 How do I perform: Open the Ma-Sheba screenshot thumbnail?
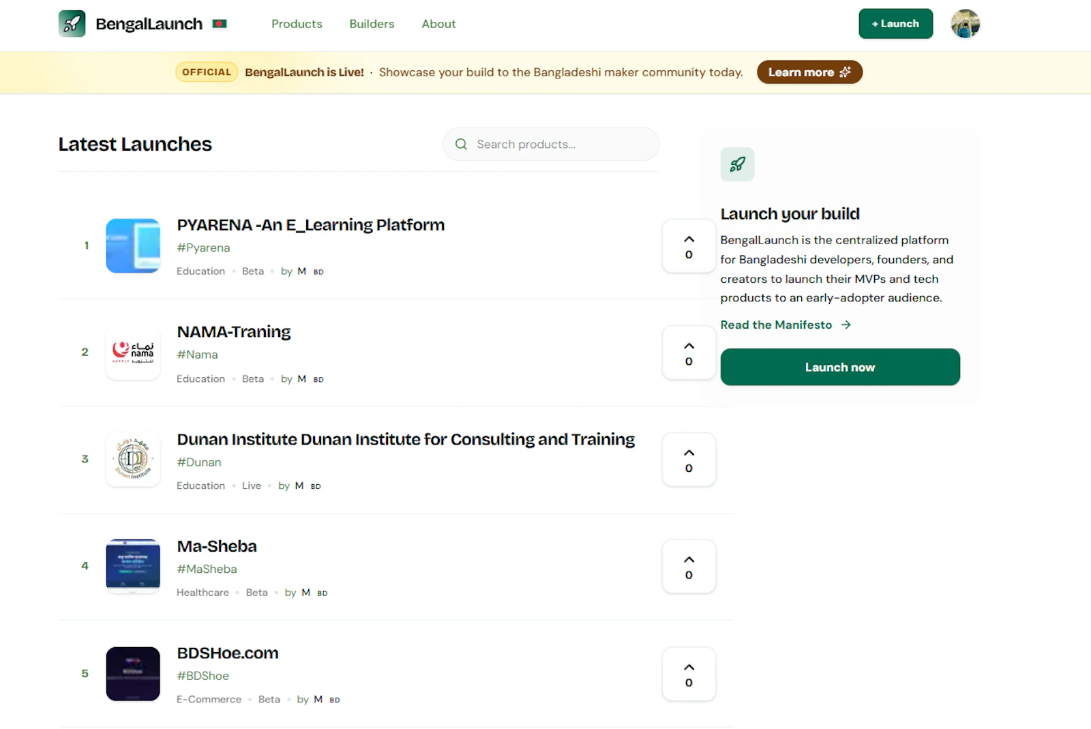tap(133, 567)
